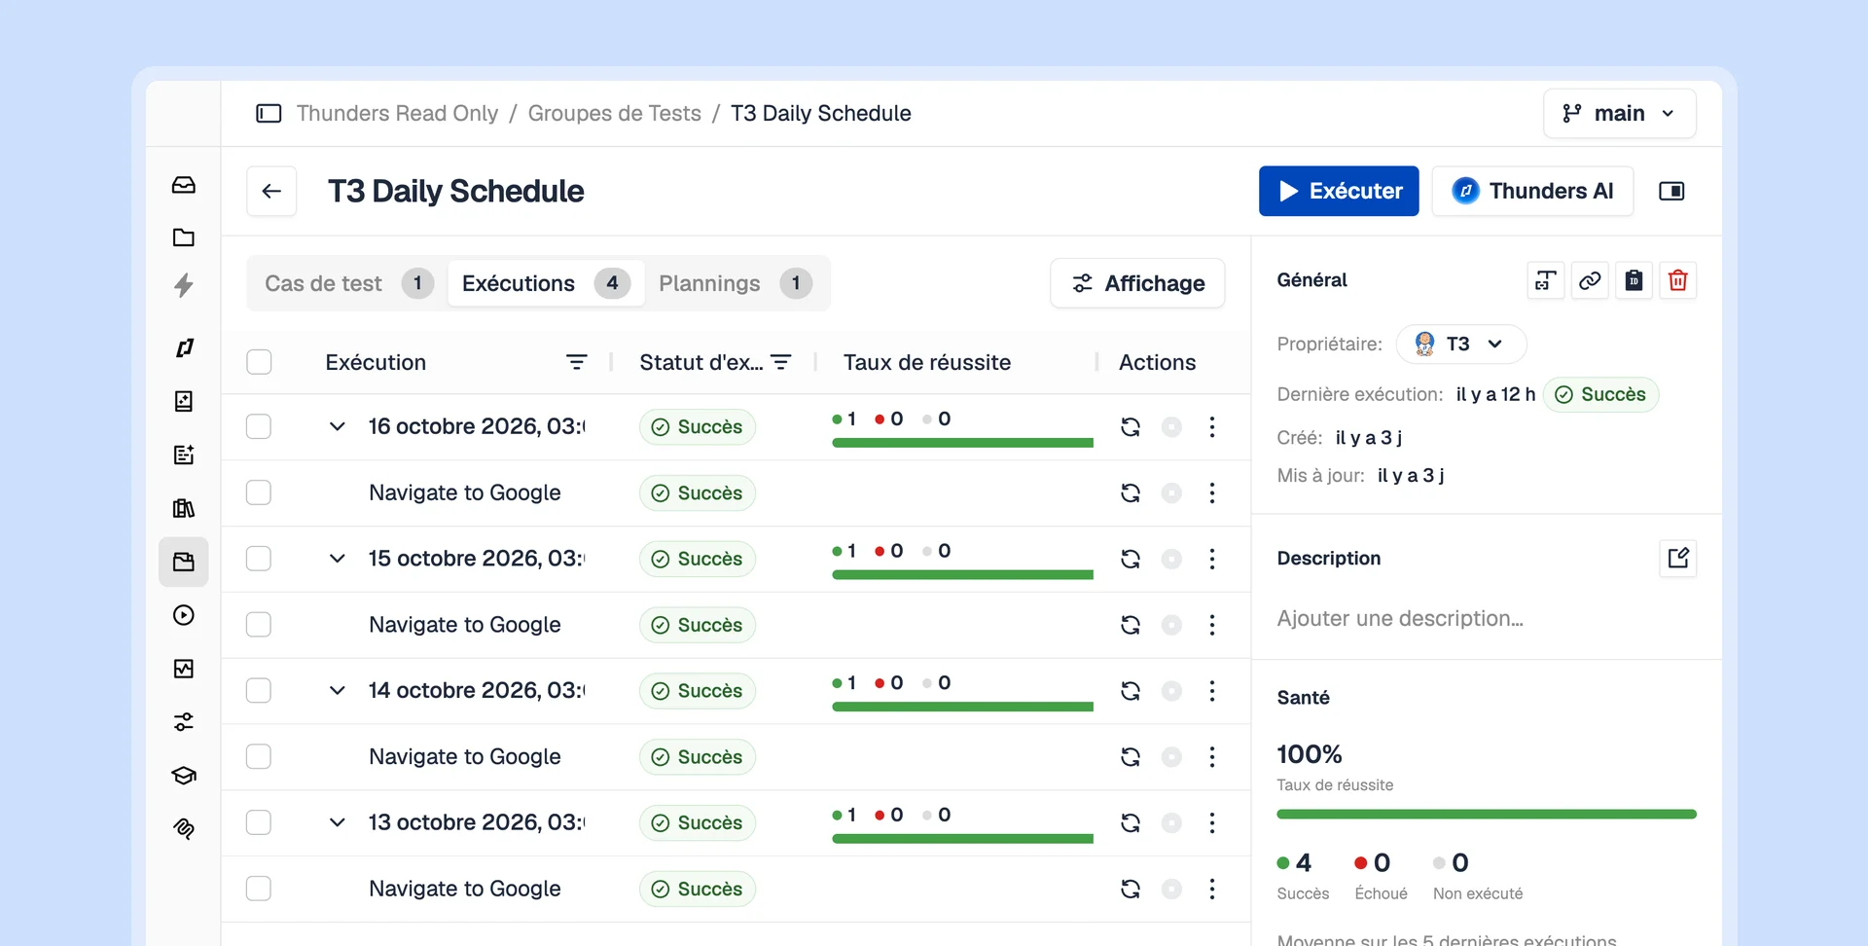The height and width of the screenshot is (946, 1868).
Task: Rerun the 16 octobre 2026 execution
Action: tap(1131, 427)
